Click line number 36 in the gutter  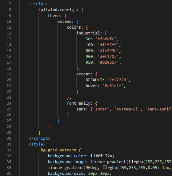click(x=9, y=174)
